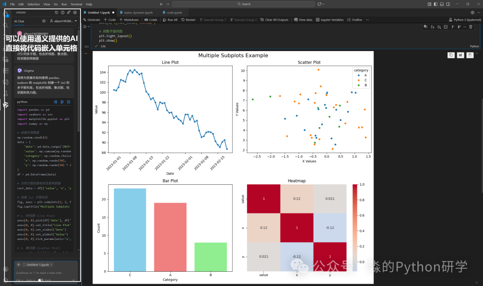The height and width of the screenshot is (286, 483).
Task: Add Markdown cell
Action: [129, 20]
